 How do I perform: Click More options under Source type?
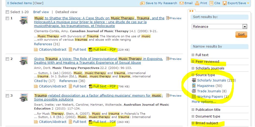tap(204, 102)
